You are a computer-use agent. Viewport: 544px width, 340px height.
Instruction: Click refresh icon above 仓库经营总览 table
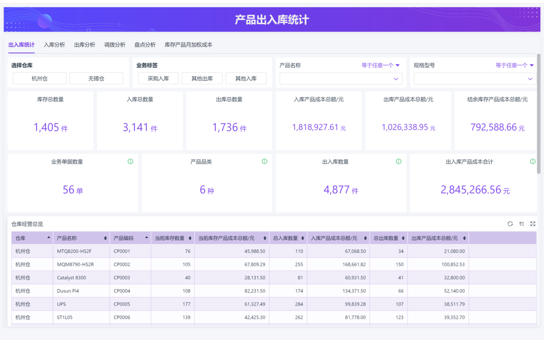click(510, 224)
